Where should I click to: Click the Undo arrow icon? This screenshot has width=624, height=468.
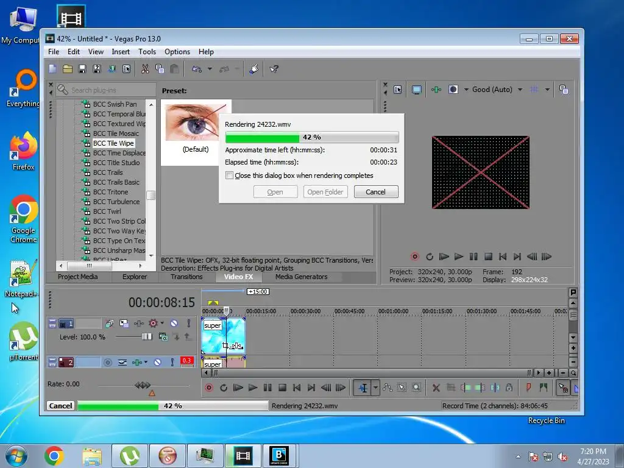coord(197,69)
